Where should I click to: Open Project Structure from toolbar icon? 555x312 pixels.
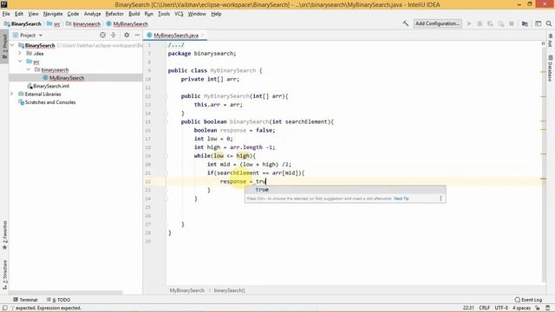525,23
